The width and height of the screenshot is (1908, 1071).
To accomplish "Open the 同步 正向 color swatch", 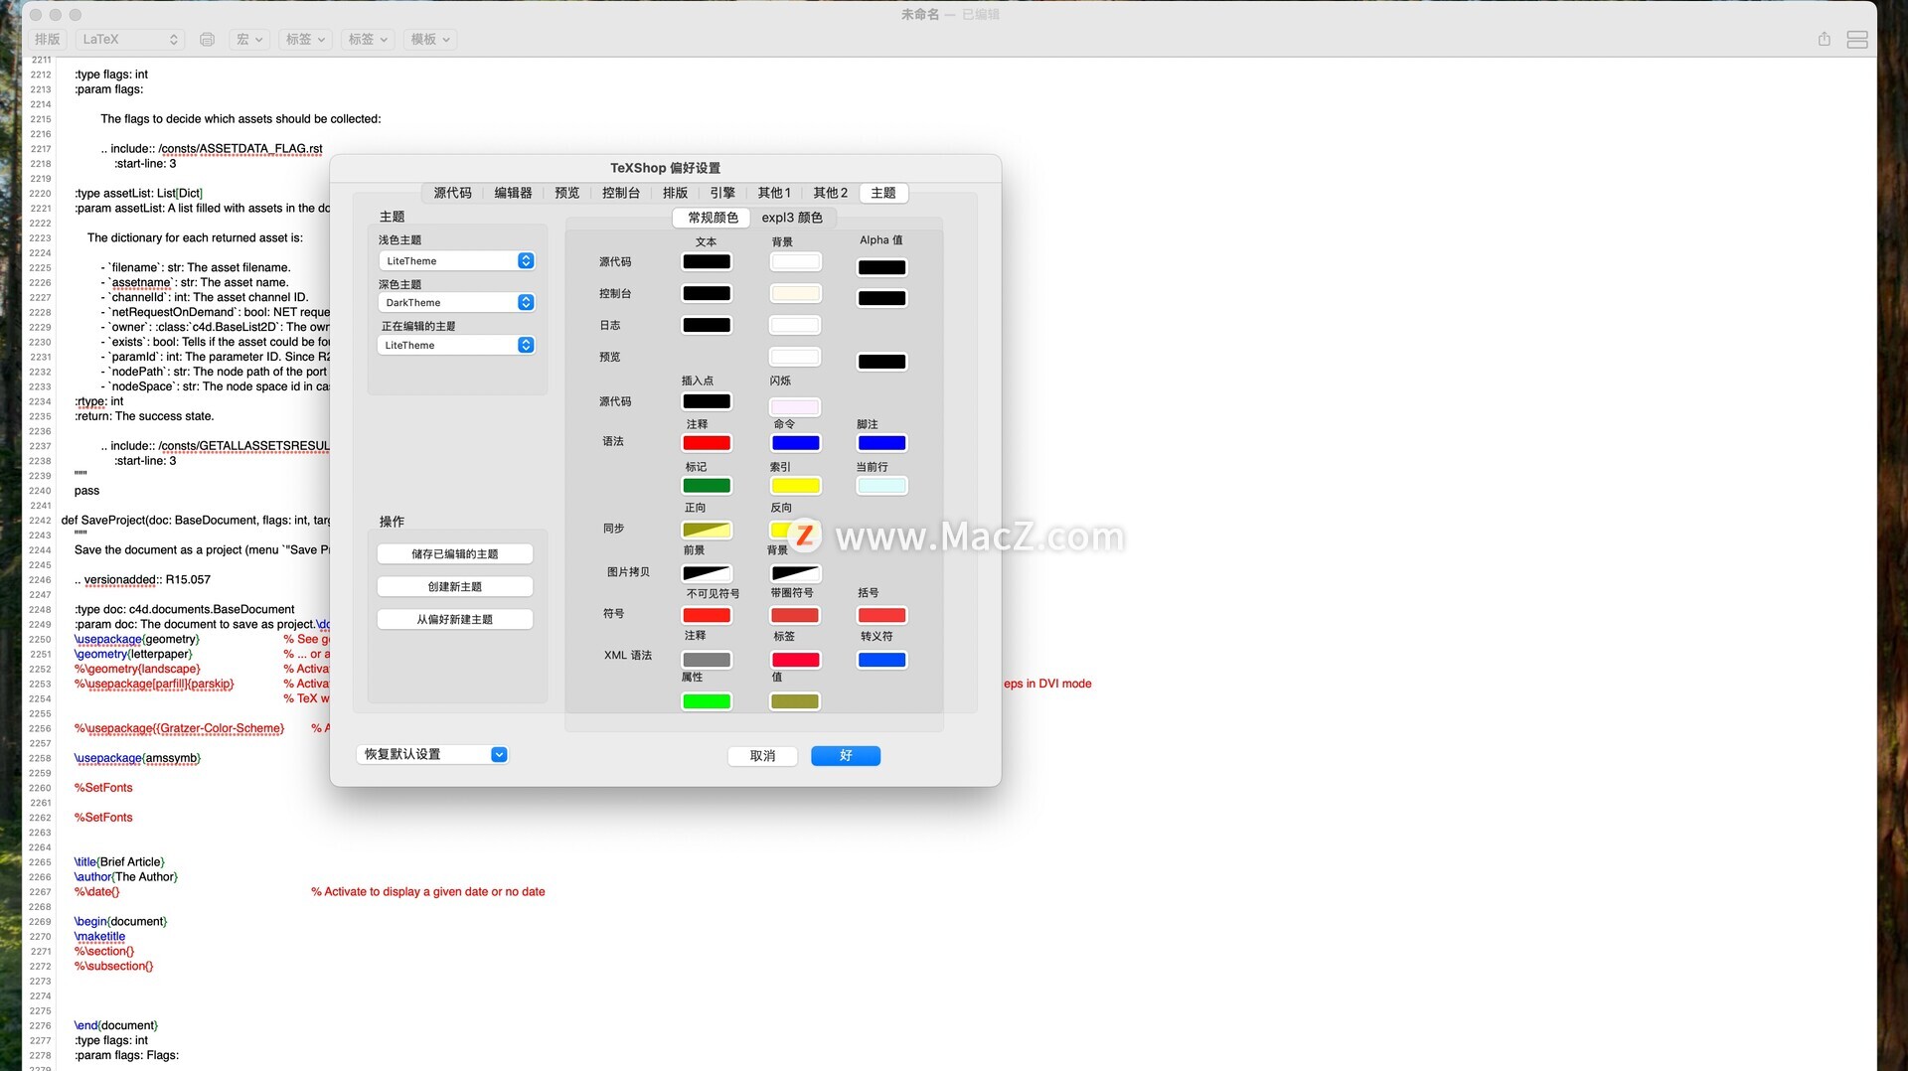I will click(x=707, y=531).
